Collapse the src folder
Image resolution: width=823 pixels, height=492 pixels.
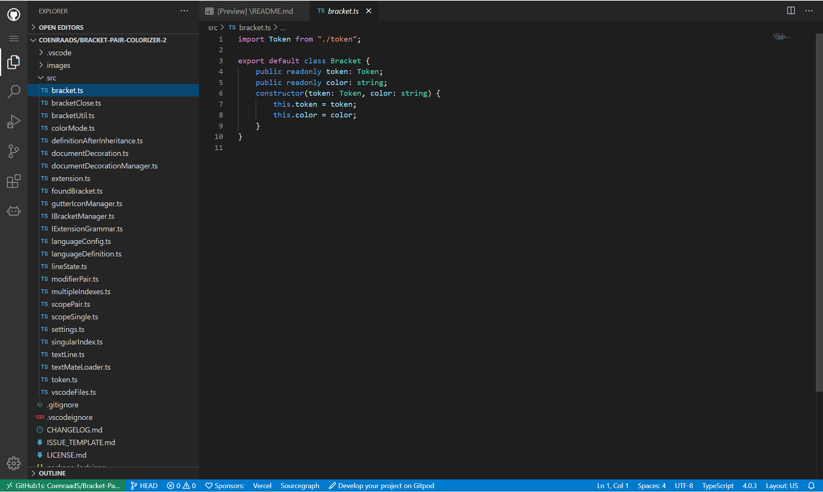pyautogui.click(x=113, y=78)
